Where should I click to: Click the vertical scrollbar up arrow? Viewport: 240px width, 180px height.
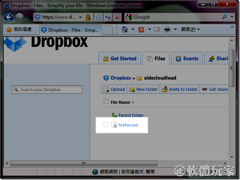[232, 40]
